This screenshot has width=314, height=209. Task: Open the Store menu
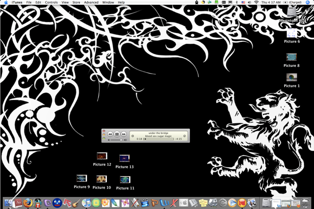(76, 3)
